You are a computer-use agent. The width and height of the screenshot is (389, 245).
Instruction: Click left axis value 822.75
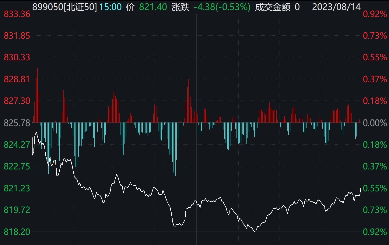pyautogui.click(x=17, y=166)
